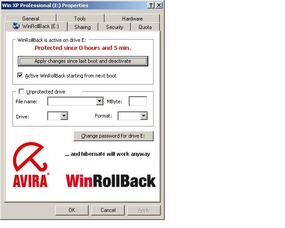Click the WinRollBack logo text

[111, 181]
